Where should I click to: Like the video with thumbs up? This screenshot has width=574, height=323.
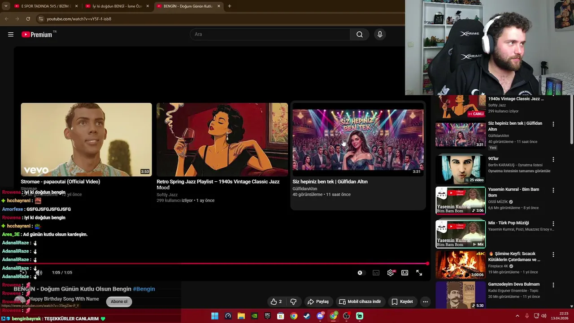276,301
